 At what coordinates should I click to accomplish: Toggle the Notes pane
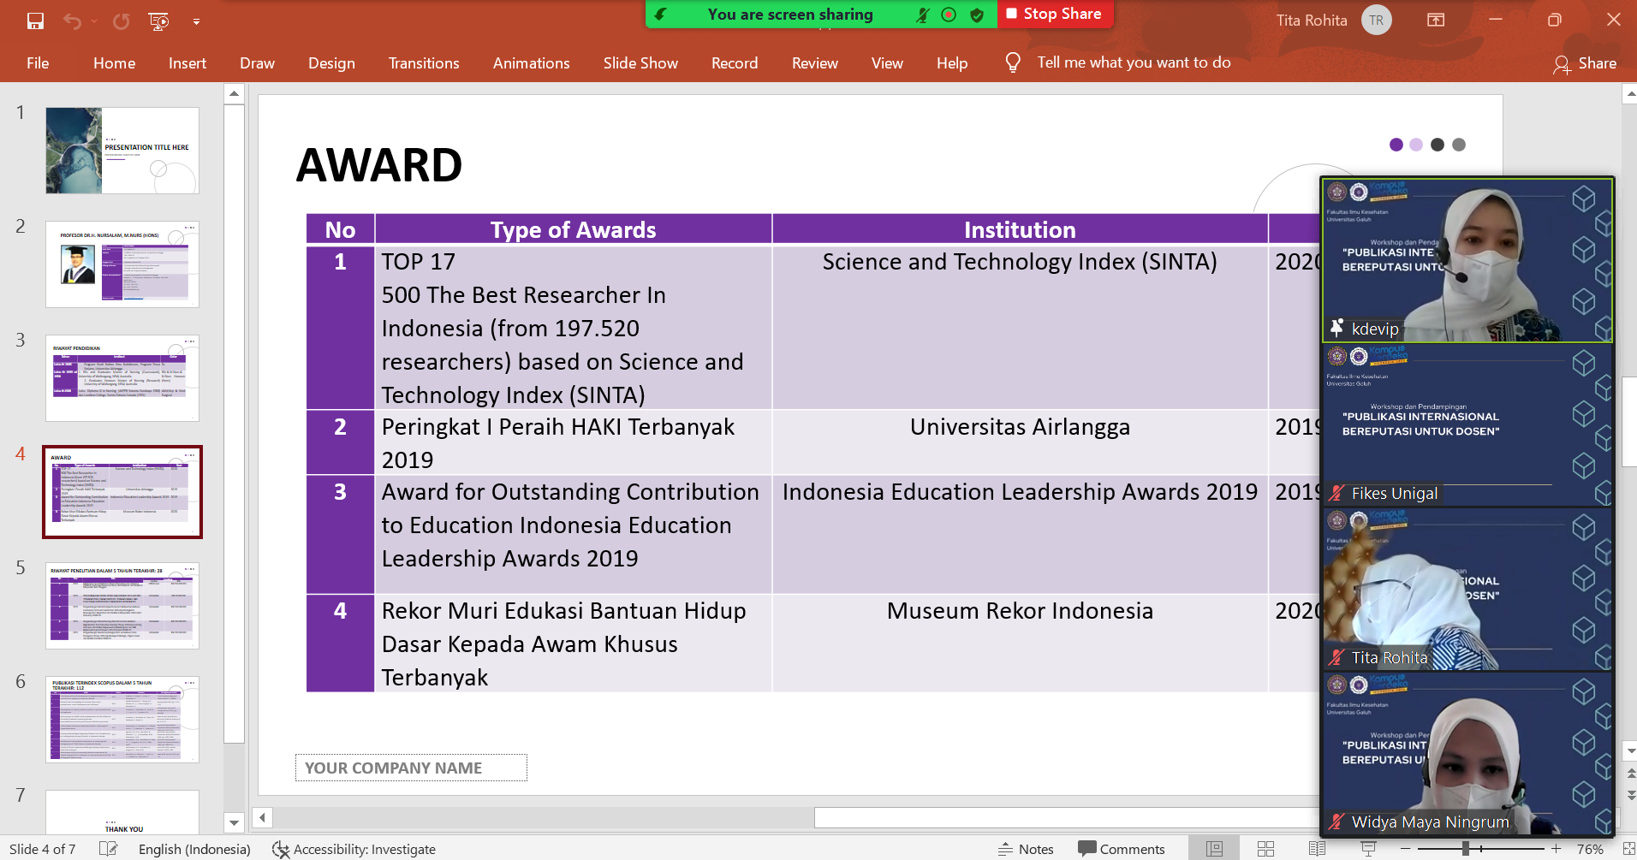[1026, 849]
